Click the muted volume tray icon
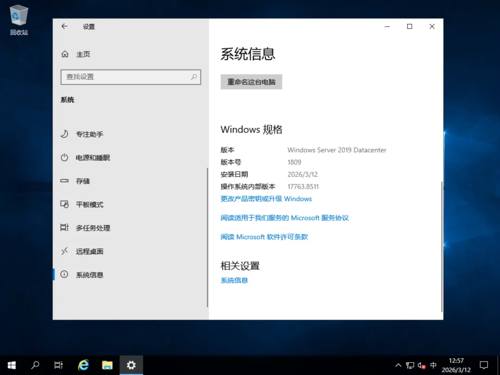The image size is (500, 375). click(422, 365)
